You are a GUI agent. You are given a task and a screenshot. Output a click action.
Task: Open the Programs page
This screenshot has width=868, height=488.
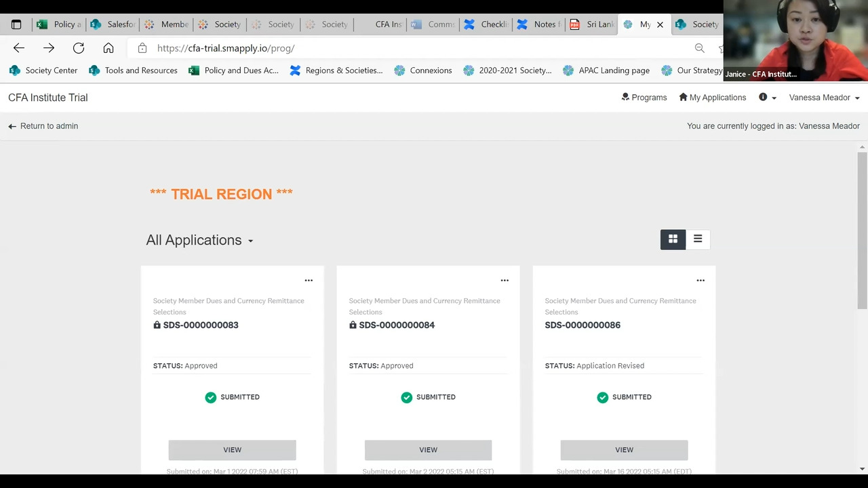pos(644,98)
